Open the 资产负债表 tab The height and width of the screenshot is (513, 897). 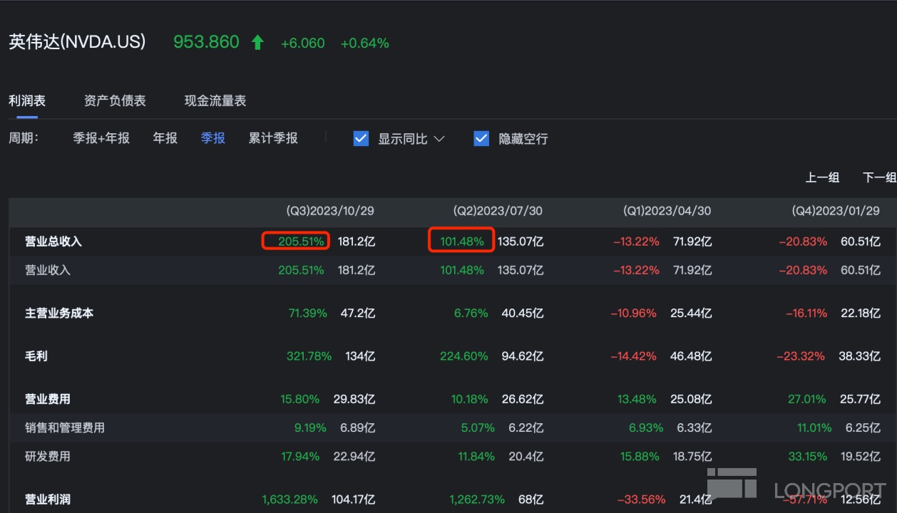click(115, 100)
